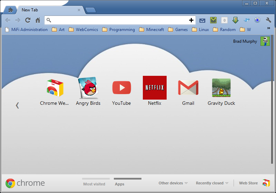Click into the address search bar
The width and height of the screenshot is (276, 193).
[x=120, y=20]
